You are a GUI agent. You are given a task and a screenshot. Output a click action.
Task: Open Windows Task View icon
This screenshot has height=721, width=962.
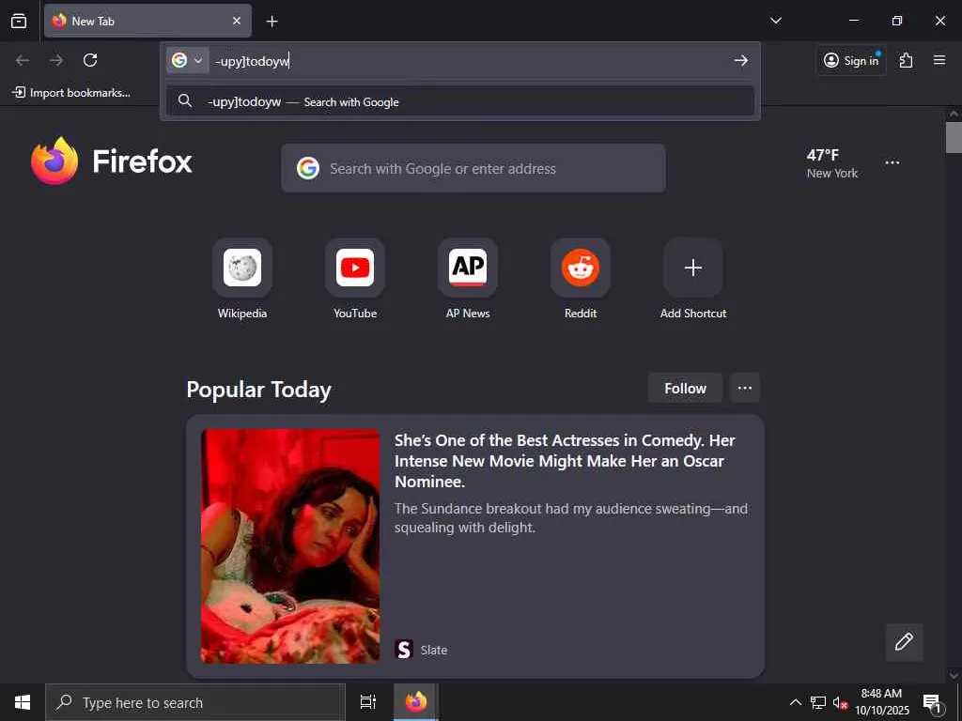[368, 702]
